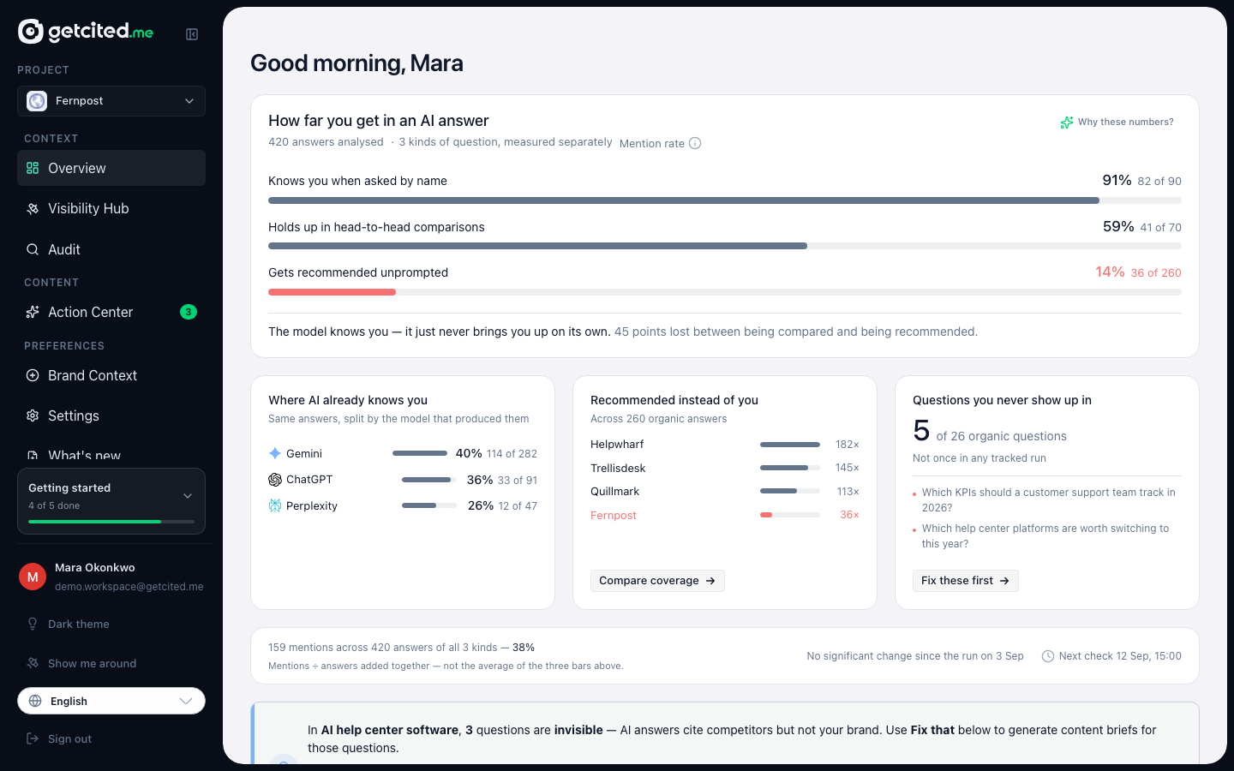
Task: Click the Helpwharf competitor row
Action: click(725, 445)
